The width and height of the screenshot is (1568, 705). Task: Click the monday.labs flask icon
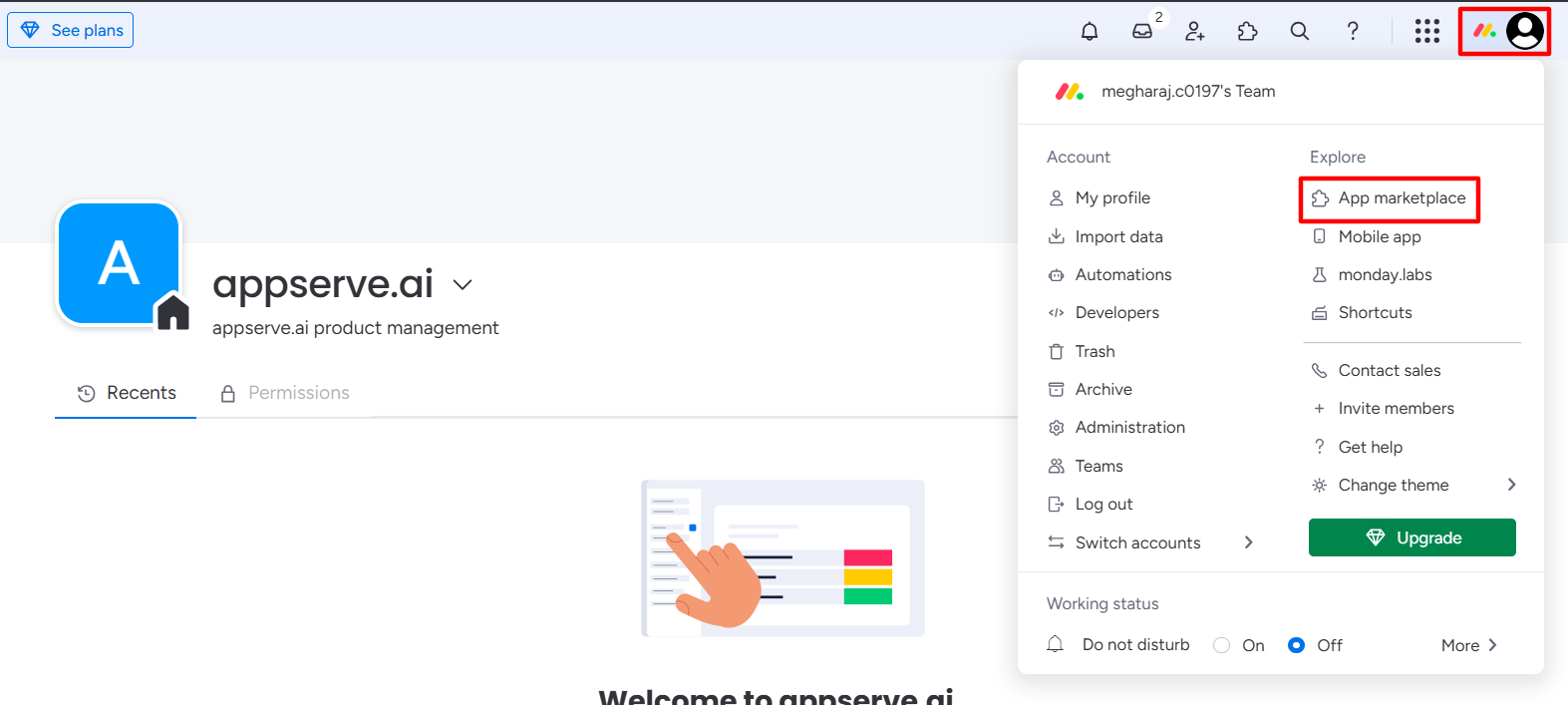[1320, 275]
